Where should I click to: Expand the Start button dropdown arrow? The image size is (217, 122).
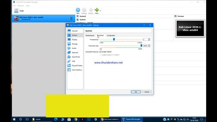click(100, 11)
